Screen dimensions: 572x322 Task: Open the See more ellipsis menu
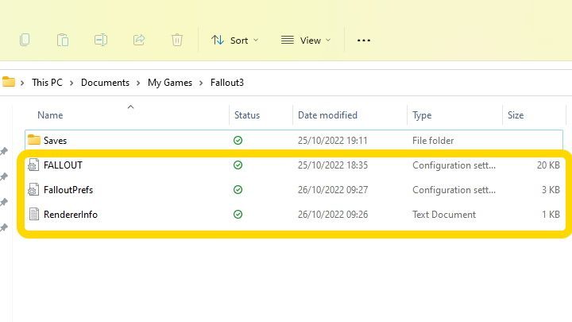[364, 41]
